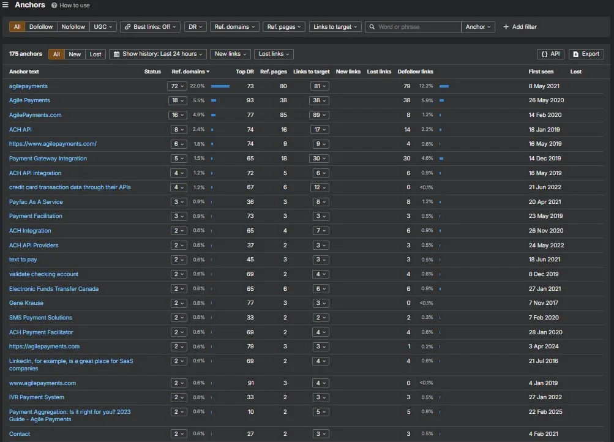The height and width of the screenshot is (442, 614).
Task: Open the Links to target filter dropdown
Action: [x=335, y=26]
